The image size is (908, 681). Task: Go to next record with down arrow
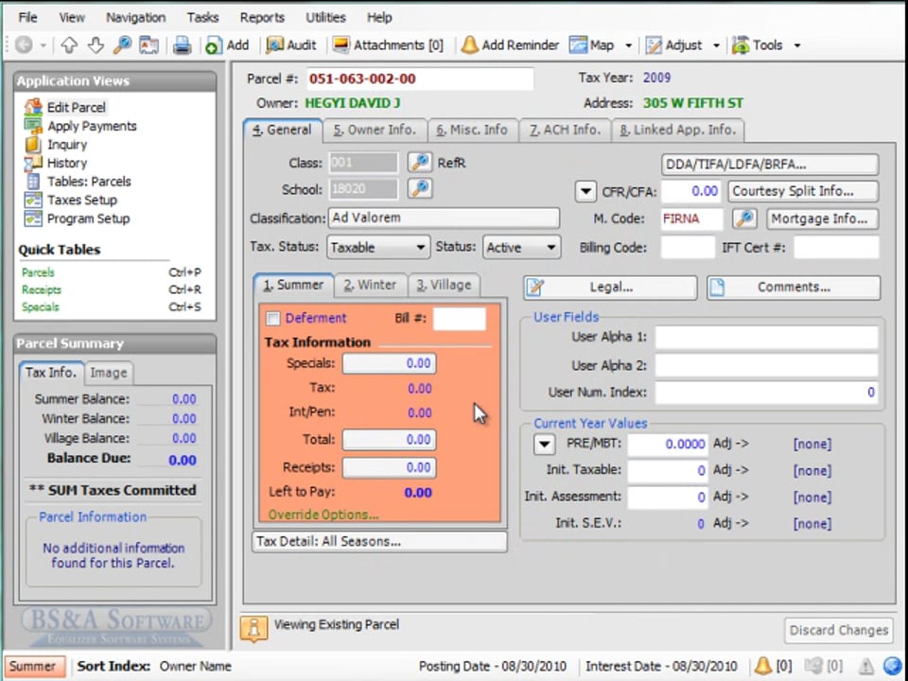[x=96, y=45]
